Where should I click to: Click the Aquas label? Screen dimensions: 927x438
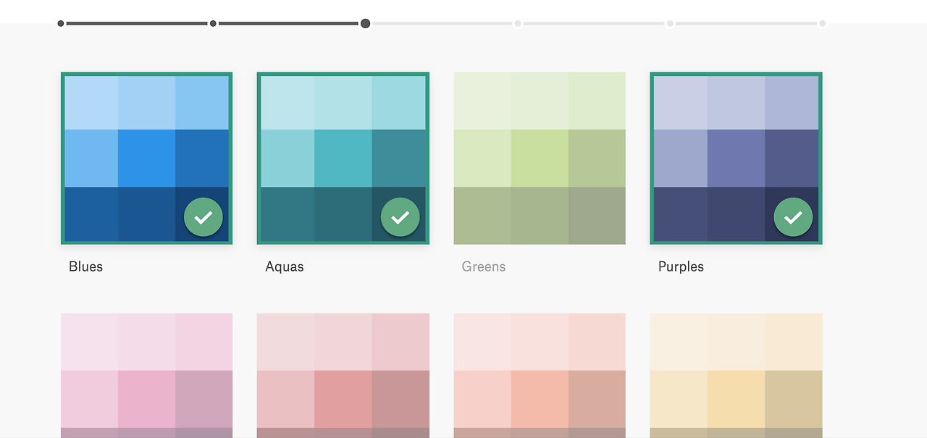[285, 266]
